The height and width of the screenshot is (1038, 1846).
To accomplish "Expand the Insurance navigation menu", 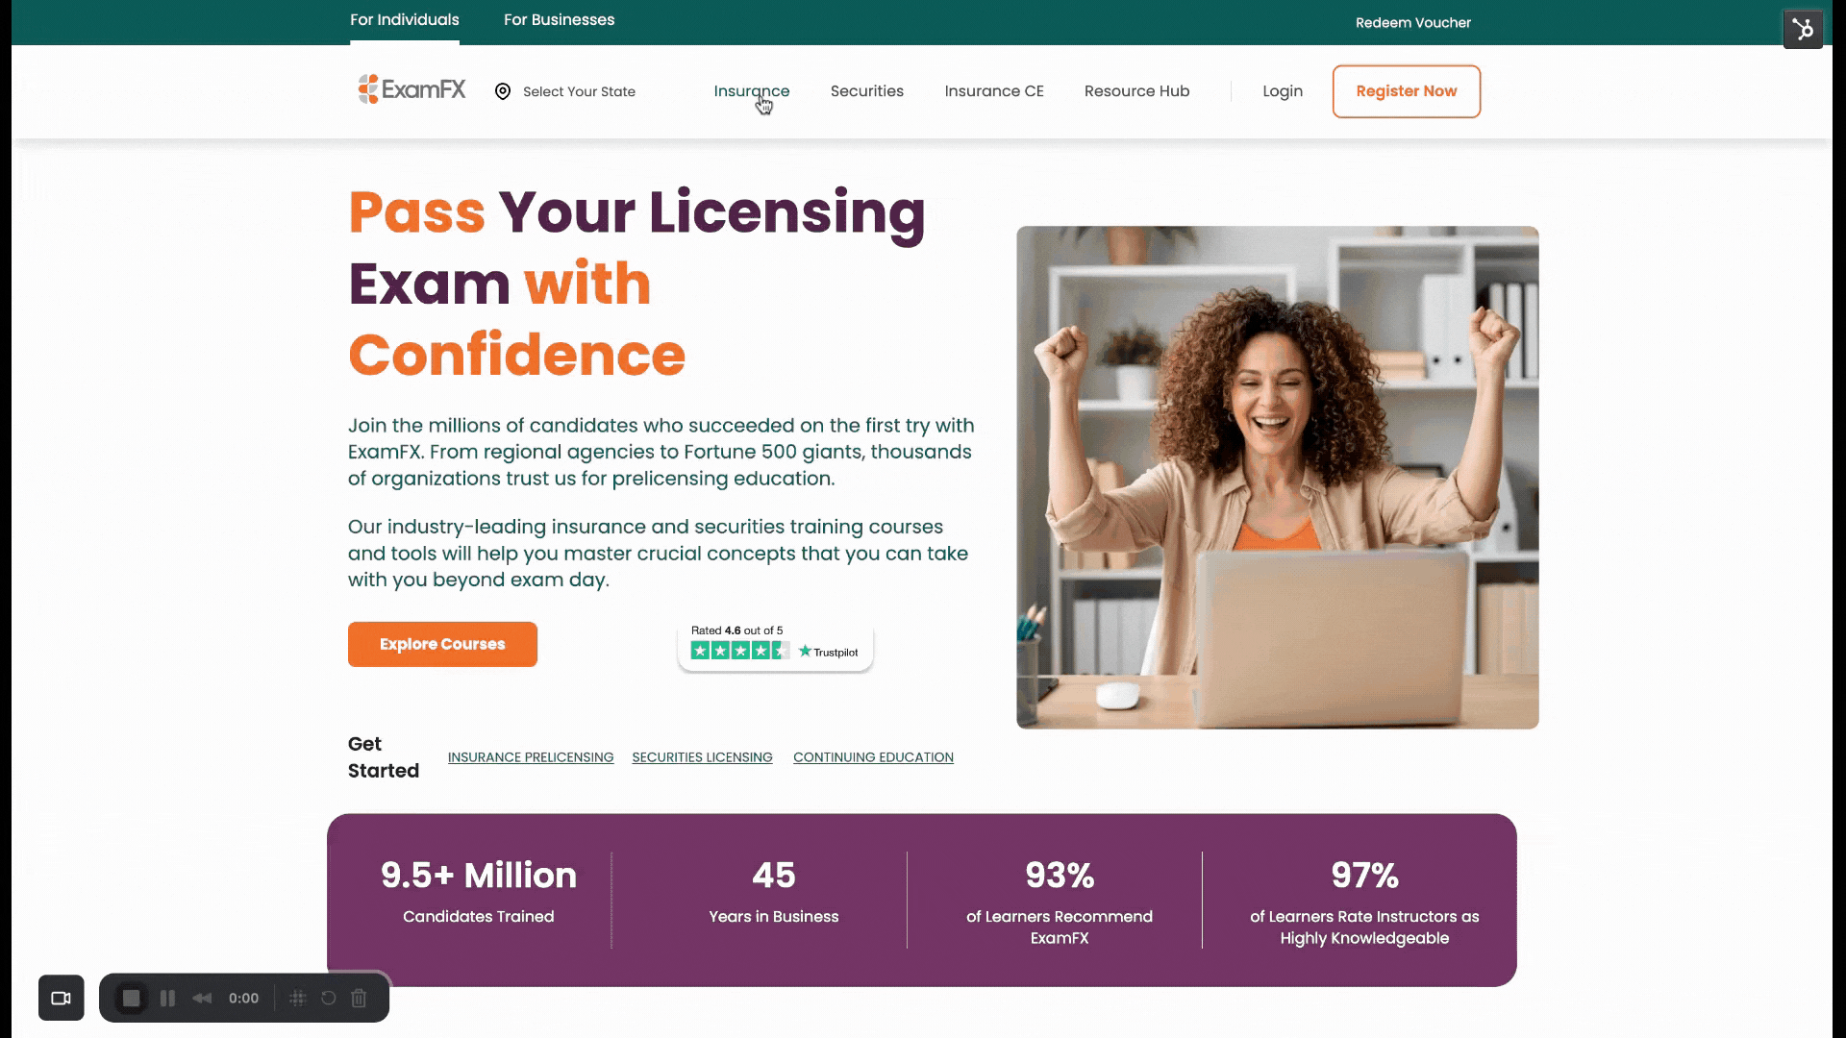I will 752,91.
